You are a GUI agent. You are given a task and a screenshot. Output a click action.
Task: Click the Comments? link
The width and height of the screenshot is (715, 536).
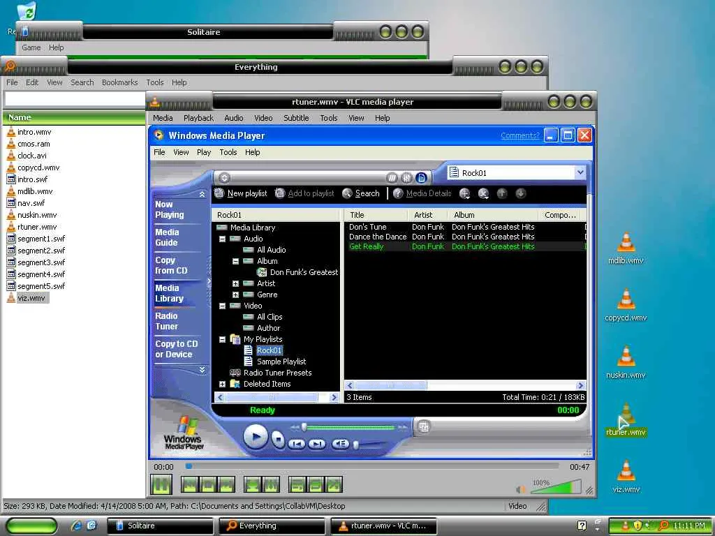[519, 135]
